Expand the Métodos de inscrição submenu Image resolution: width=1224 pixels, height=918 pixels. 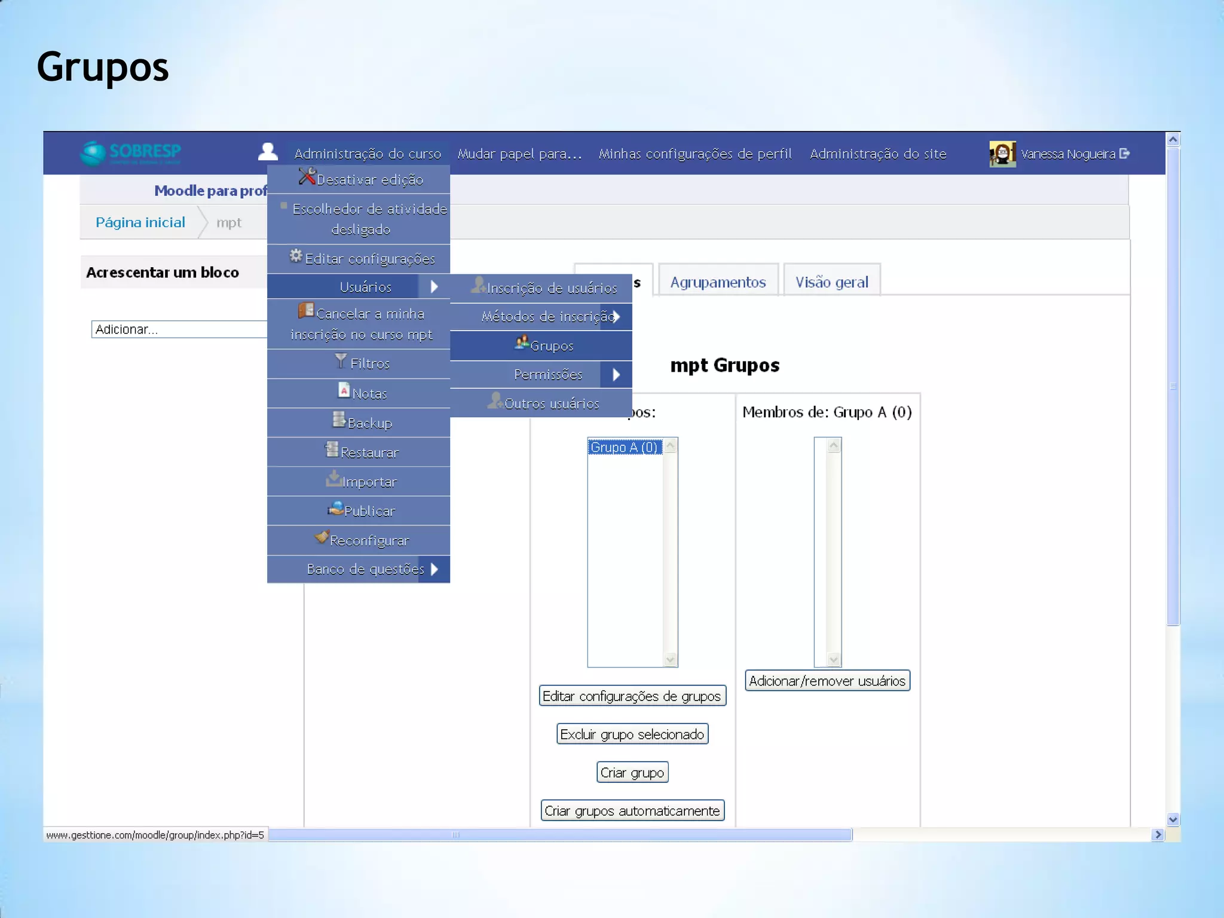coord(616,317)
